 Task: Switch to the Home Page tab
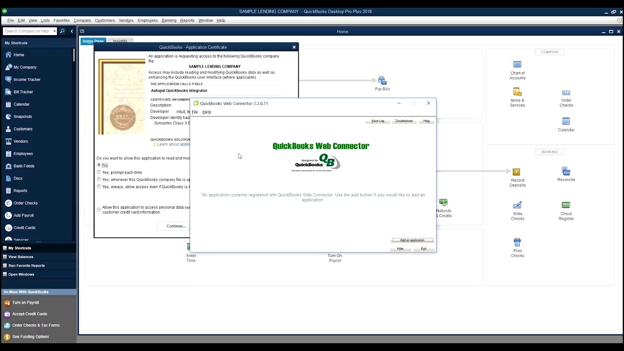(93, 41)
